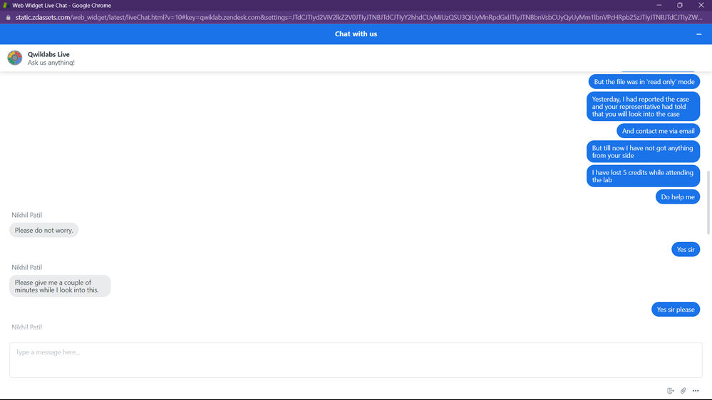Click the Qwiklabs Live avatar logo
The height and width of the screenshot is (400, 712).
pyautogui.click(x=14, y=58)
